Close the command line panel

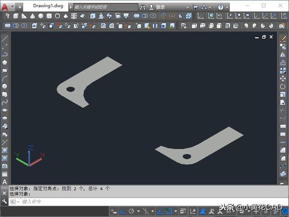tap(5, 193)
